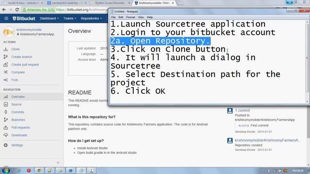
Task: Open the Settings navigation link
Action: coord(17,145)
